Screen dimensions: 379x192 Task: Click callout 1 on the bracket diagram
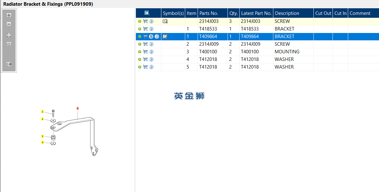[x=78, y=109]
